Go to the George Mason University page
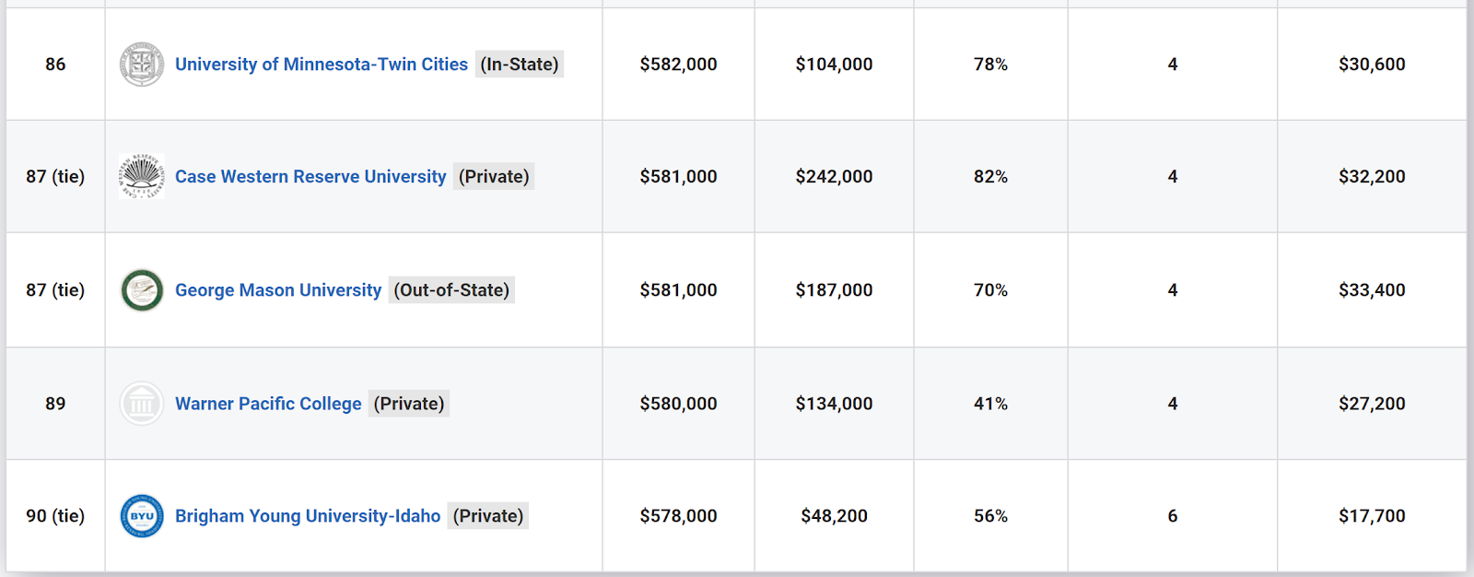1474x577 pixels. [278, 290]
